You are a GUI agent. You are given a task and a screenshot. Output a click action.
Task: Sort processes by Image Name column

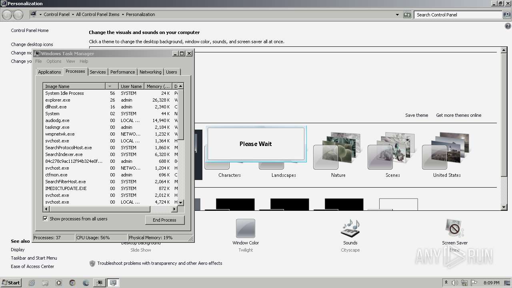[74, 86]
